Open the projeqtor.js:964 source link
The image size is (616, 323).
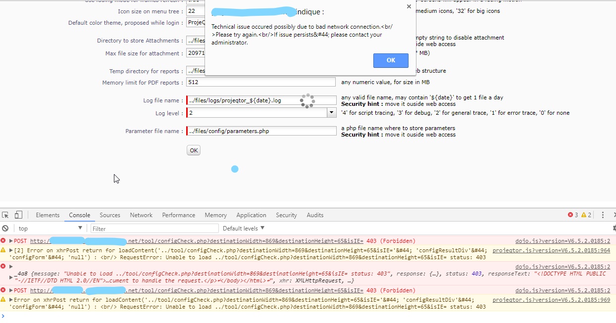tap(551, 251)
